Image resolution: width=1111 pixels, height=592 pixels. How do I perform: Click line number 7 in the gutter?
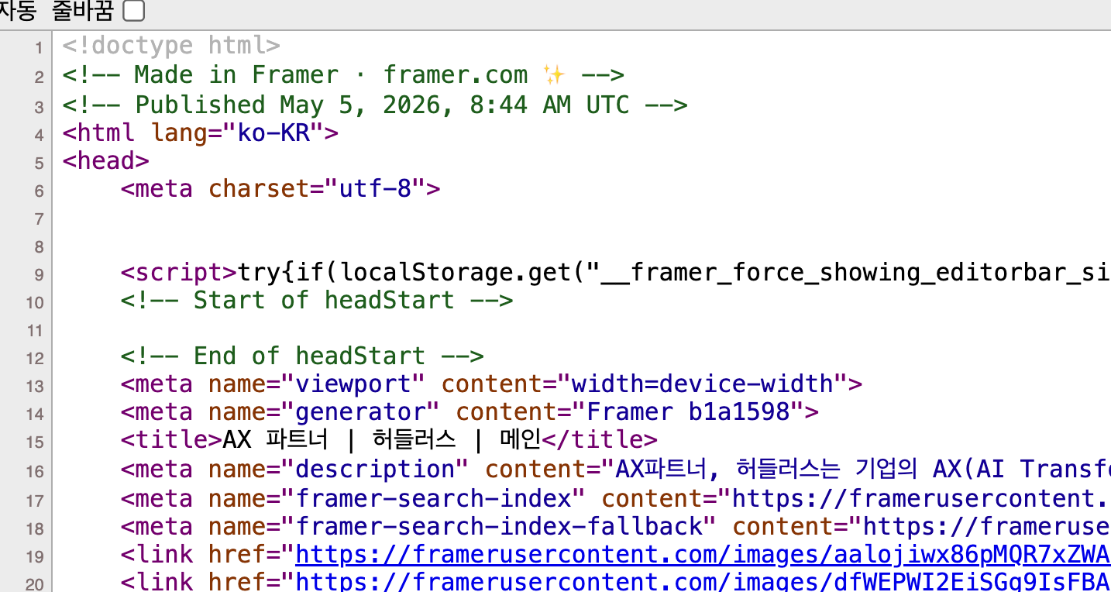click(39, 219)
